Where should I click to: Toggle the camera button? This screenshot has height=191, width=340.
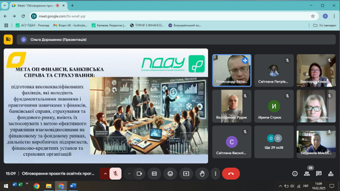(139, 174)
